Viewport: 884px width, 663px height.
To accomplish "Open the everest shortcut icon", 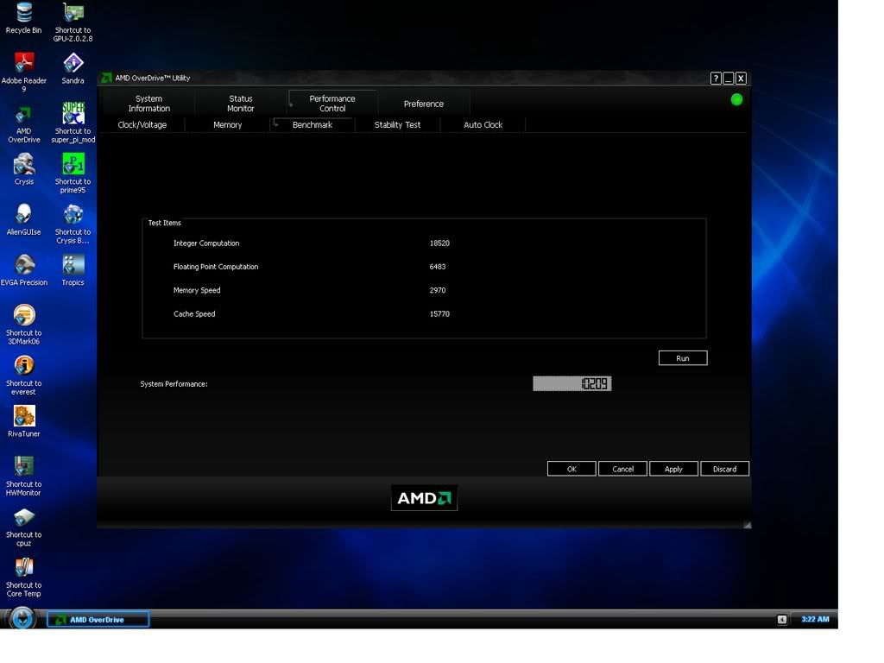I will pyautogui.click(x=23, y=375).
